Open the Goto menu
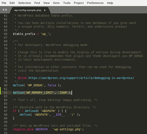Screen dimensions: 147x134 click(56, 3)
